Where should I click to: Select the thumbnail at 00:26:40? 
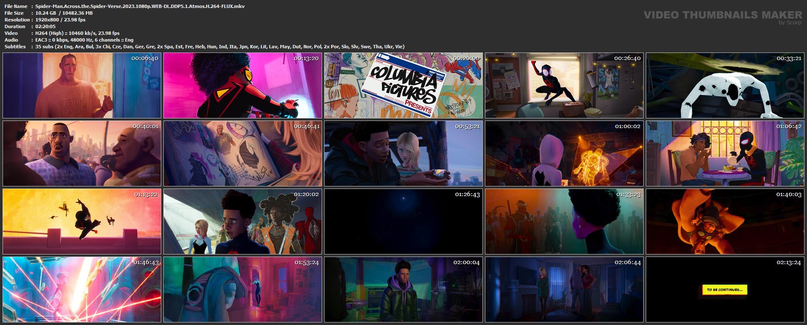pyautogui.click(x=564, y=85)
